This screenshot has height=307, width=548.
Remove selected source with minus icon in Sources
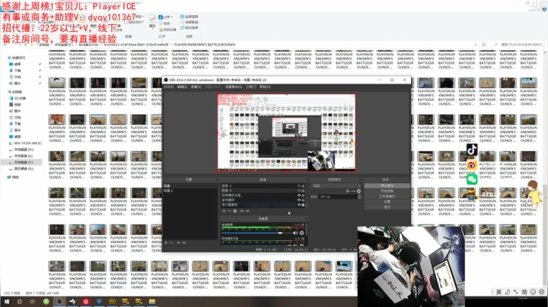(x=229, y=211)
